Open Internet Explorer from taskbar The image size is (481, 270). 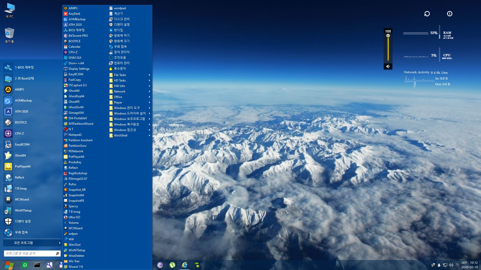185,265
